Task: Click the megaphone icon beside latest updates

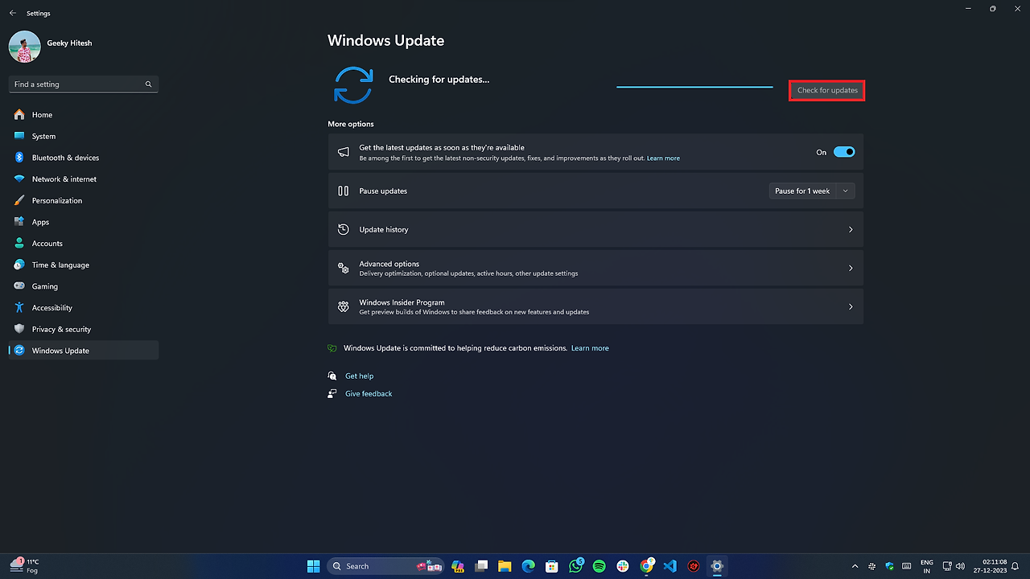Action: click(344, 152)
